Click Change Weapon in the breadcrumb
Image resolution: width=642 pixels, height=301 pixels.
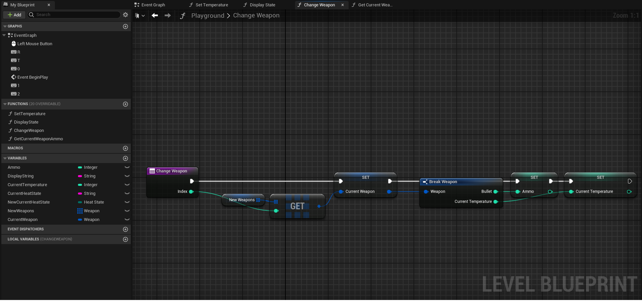coord(256,15)
